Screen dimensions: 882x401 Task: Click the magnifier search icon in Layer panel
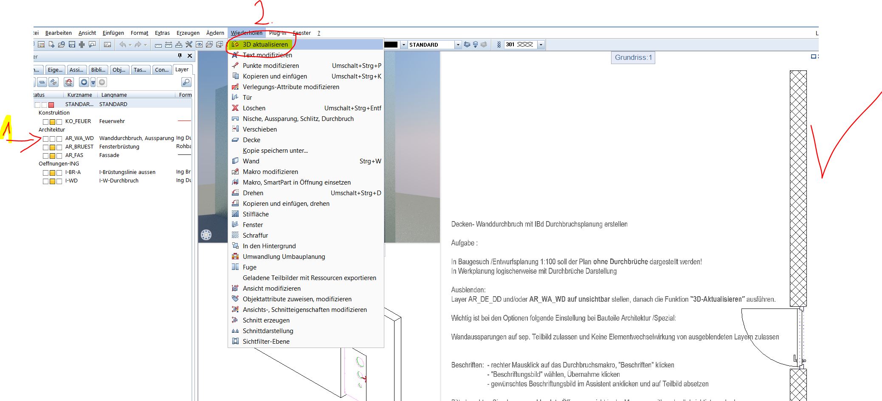(186, 82)
